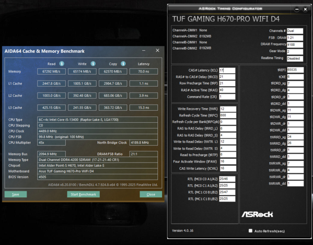Click the ASRock logo

pos(257,215)
